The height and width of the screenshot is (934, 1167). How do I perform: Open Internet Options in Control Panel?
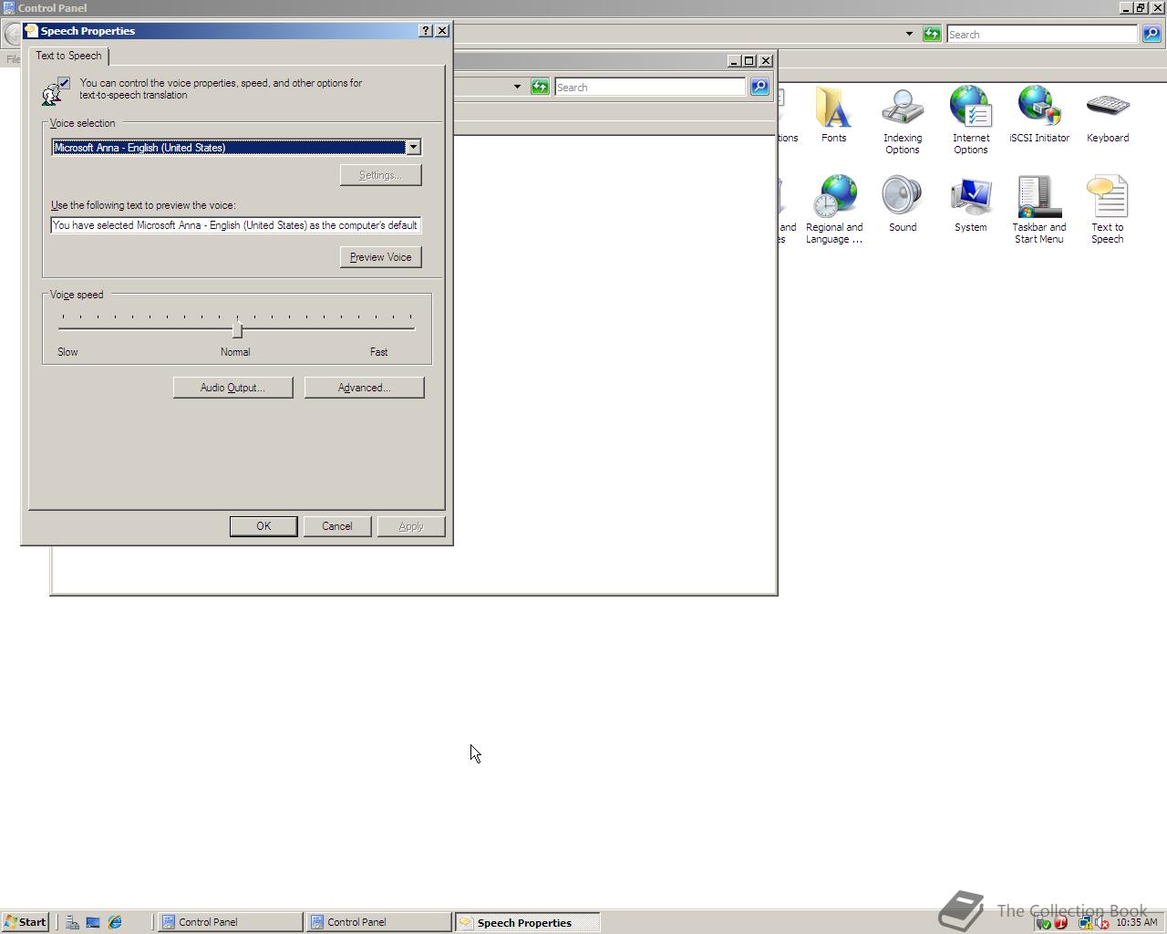click(971, 120)
